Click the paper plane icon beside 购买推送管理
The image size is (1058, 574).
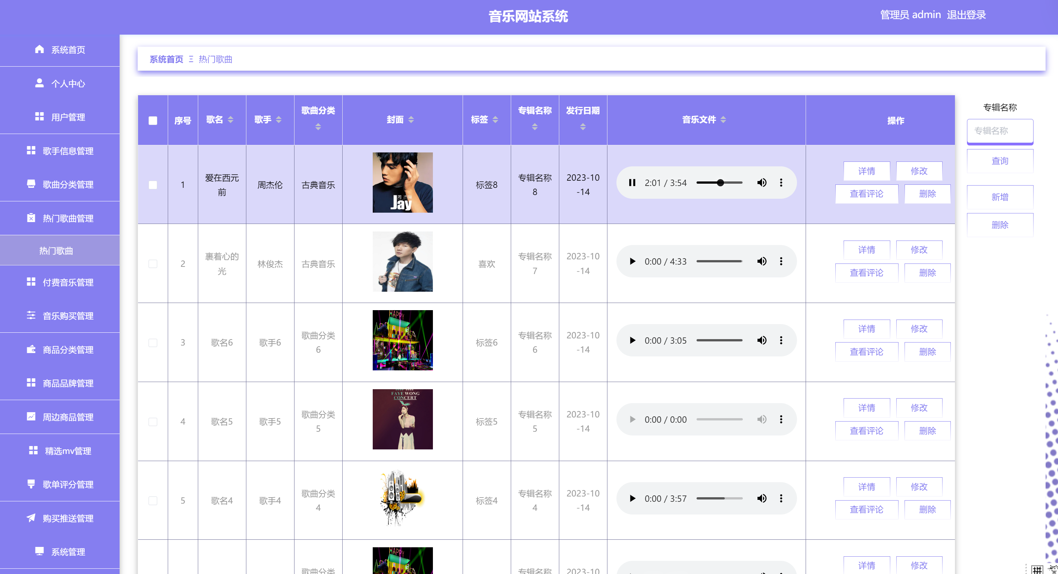(x=31, y=518)
